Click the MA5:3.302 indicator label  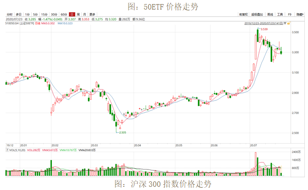48,23
